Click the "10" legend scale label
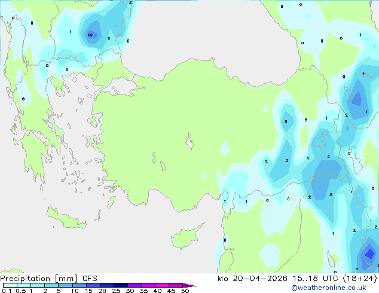The width and height of the screenshot is (379, 293). point(75,291)
